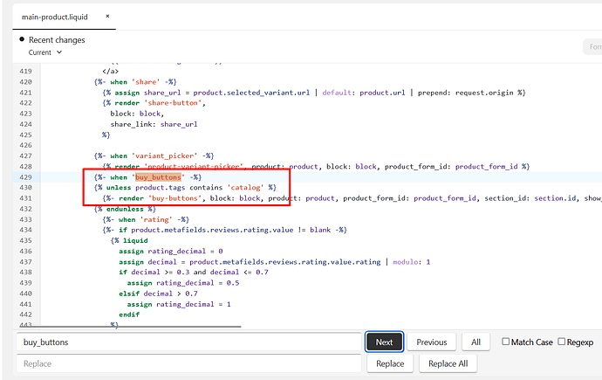Screen dimensions: 602x380
Task: Click the endif keyword on line 442
Action: pyautogui.click(x=129, y=314)
